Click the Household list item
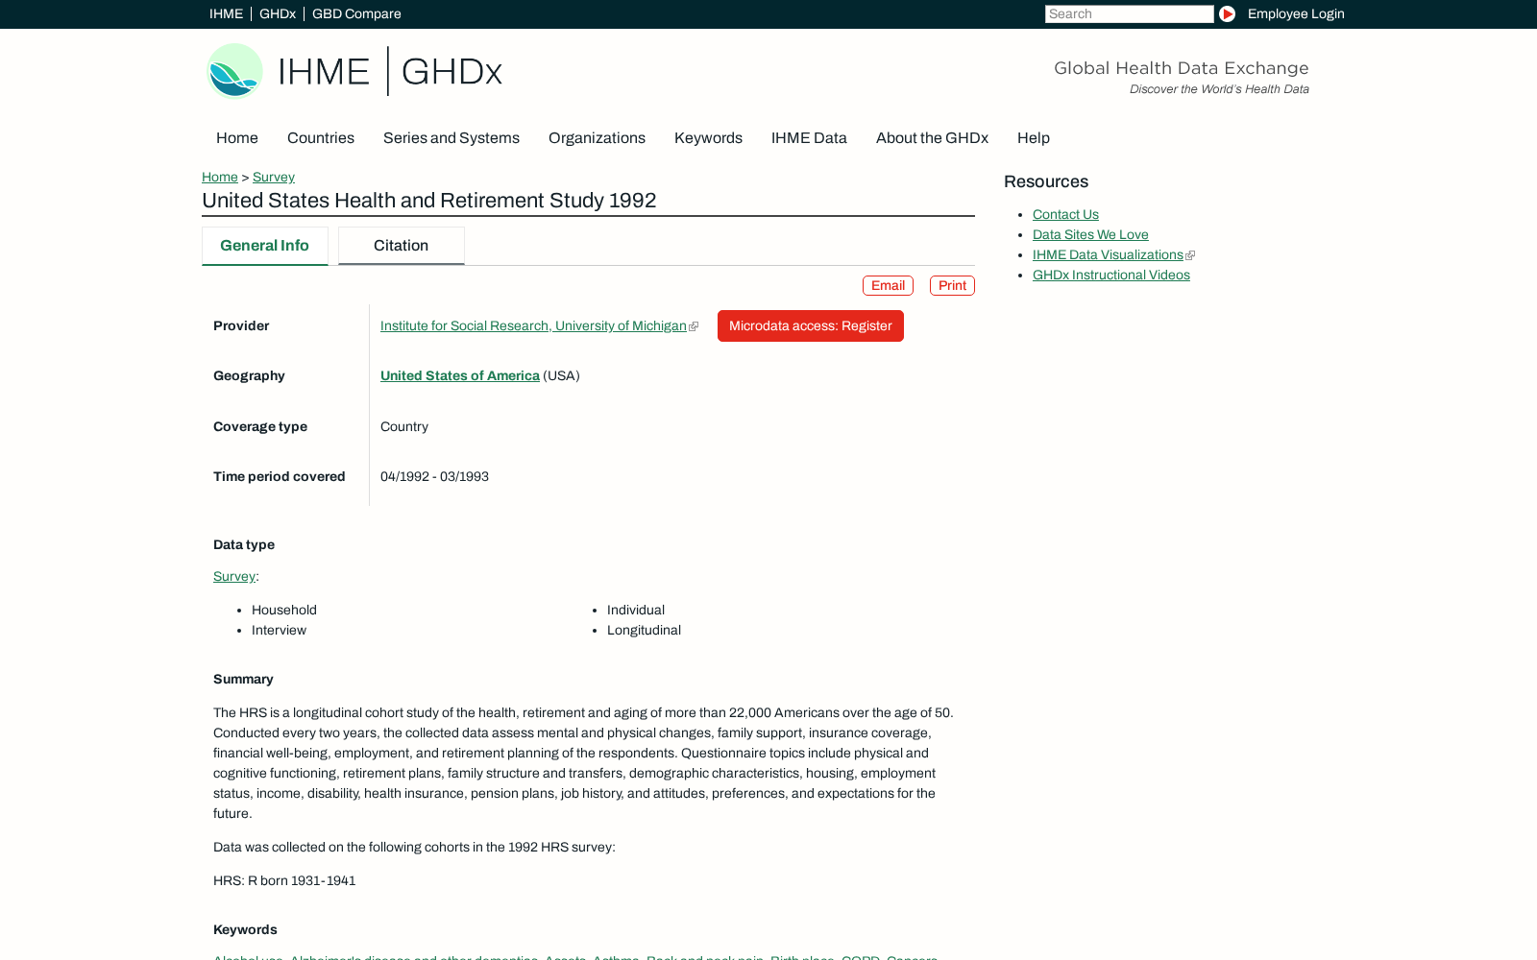The height and width of the screenshot is (960, 1537). pos(284,610)
